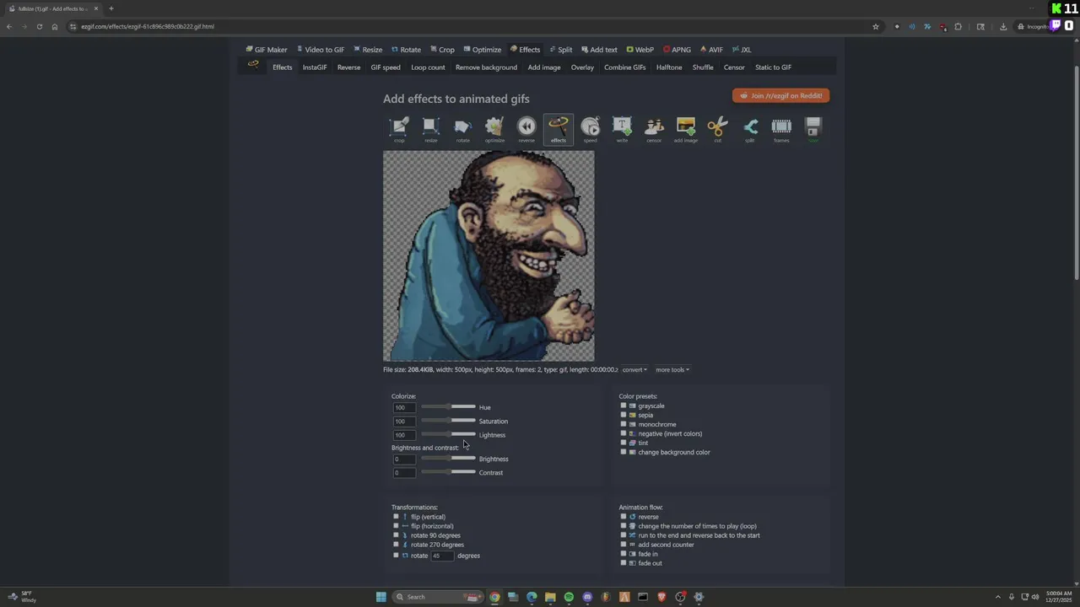Click the browser address bar URL
1080x607 pixels.
[x=148, y=26]
